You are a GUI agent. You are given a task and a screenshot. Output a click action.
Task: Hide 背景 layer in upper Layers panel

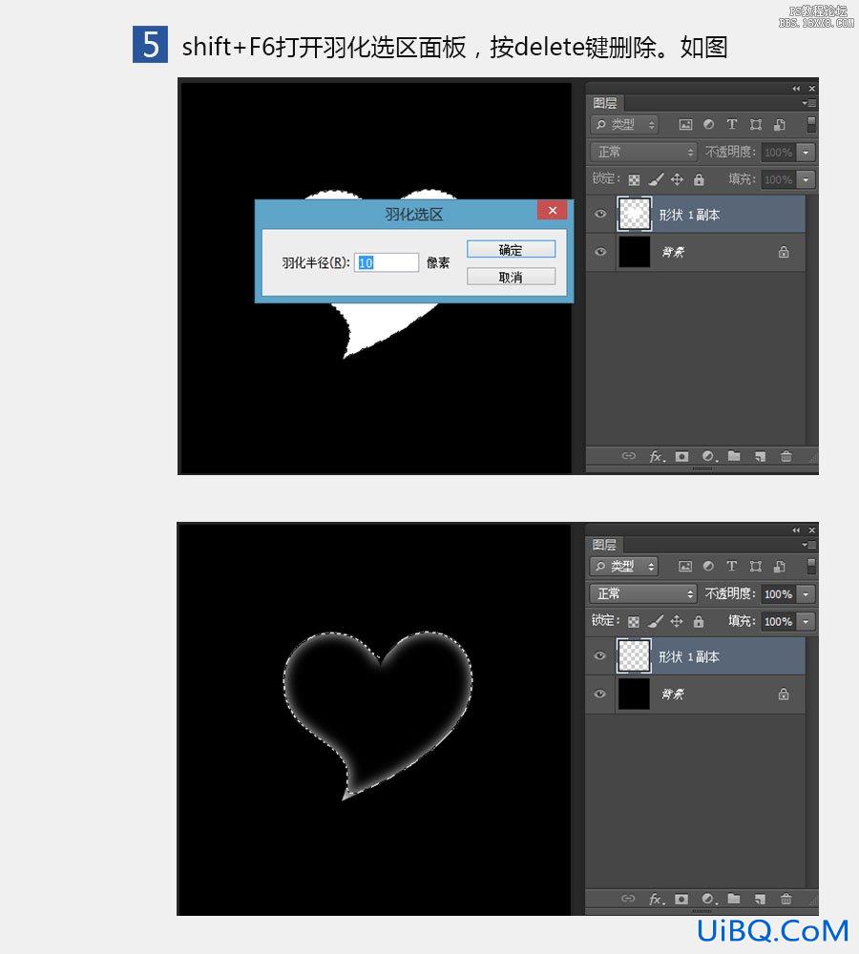[600, 251]
